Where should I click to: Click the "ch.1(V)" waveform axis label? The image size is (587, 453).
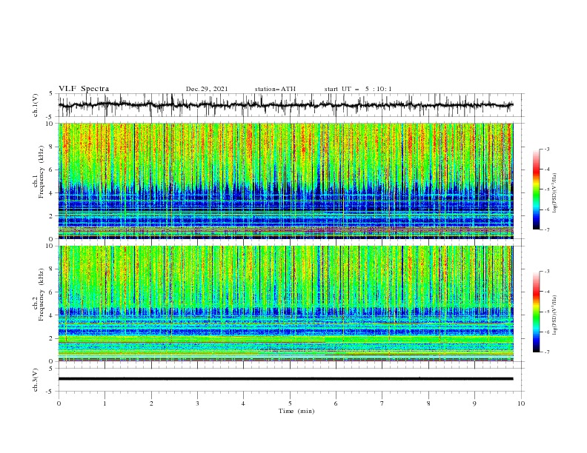36,105
